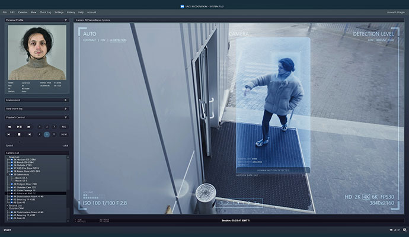Screen dimensions: 409x237
Task: Select camera 40 Polygon Door
Action: click(25, 184)
